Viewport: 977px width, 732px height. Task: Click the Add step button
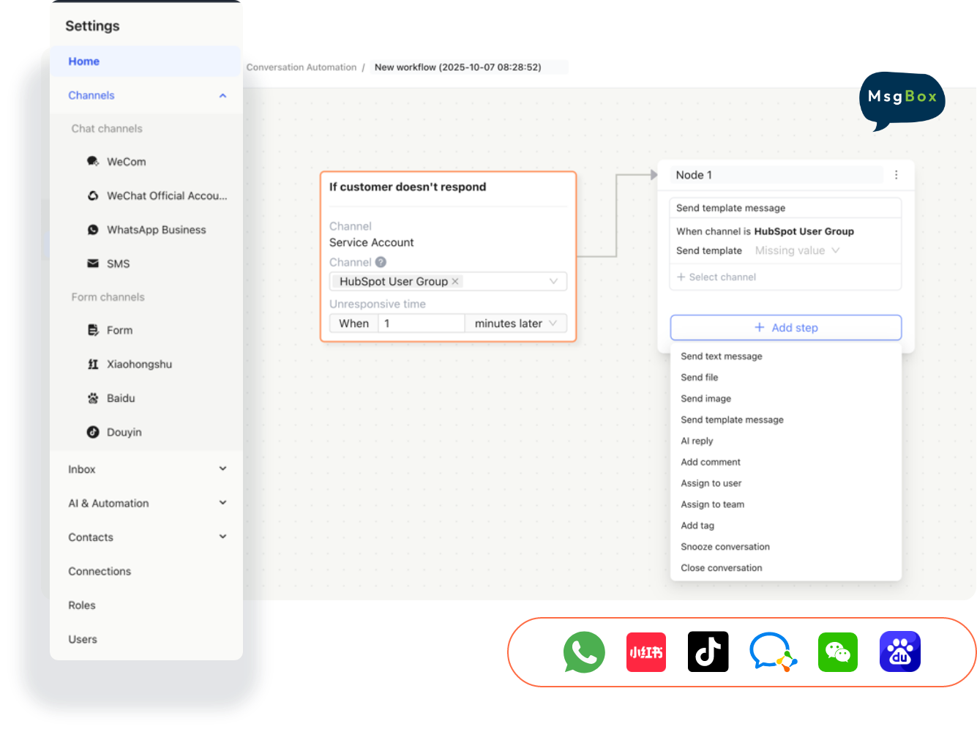[x=785, y=328]
